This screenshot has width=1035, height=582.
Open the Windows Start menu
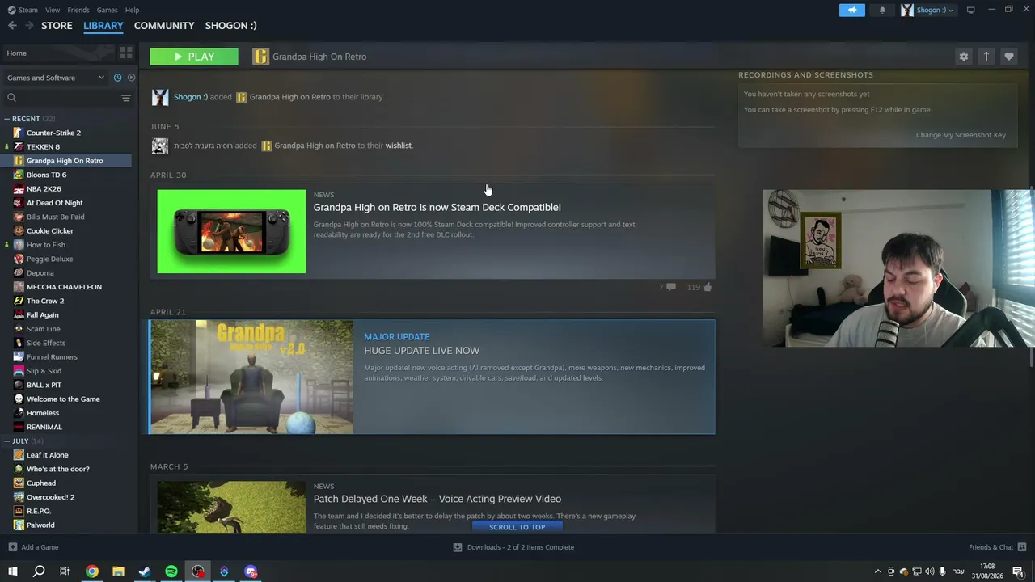point(12,571)
